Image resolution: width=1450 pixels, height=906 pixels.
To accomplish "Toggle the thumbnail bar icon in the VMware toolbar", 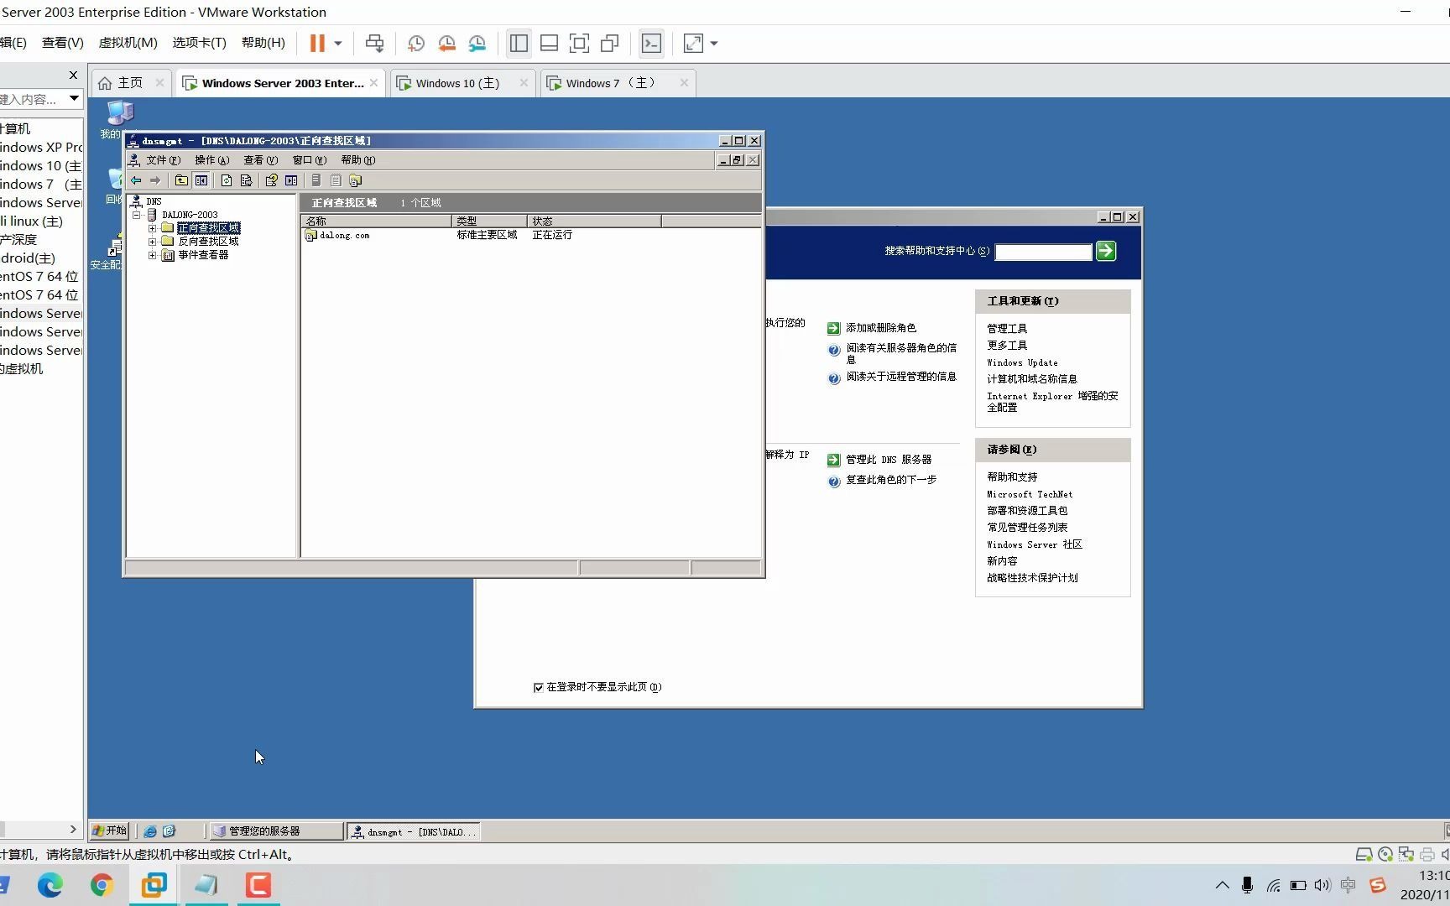I will [x=549, y=43].
